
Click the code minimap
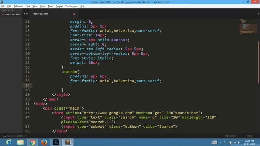pyautogui.click(x=248, y=27)
